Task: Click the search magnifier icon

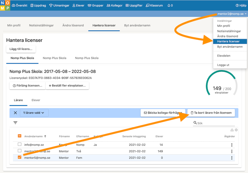Action: (195, 123)
